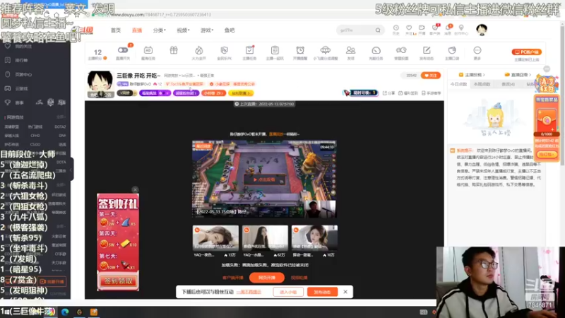The image size is (565, 318).
Task: Open the sidebar 页游中心 mouse item
Action: coord(19,74)
